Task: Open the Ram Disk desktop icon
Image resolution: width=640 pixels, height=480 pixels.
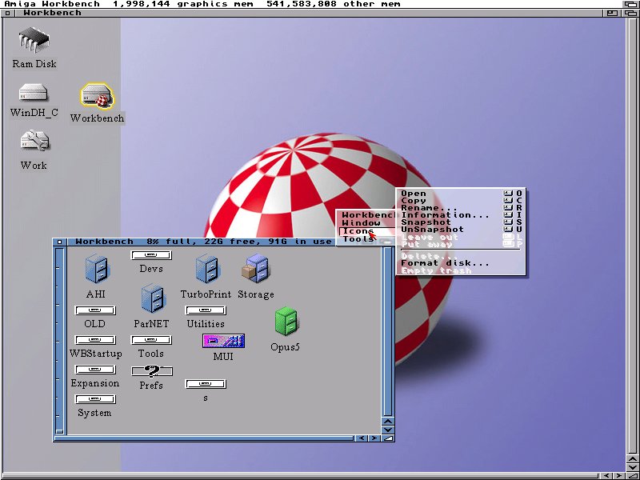Action: (34, 39)
